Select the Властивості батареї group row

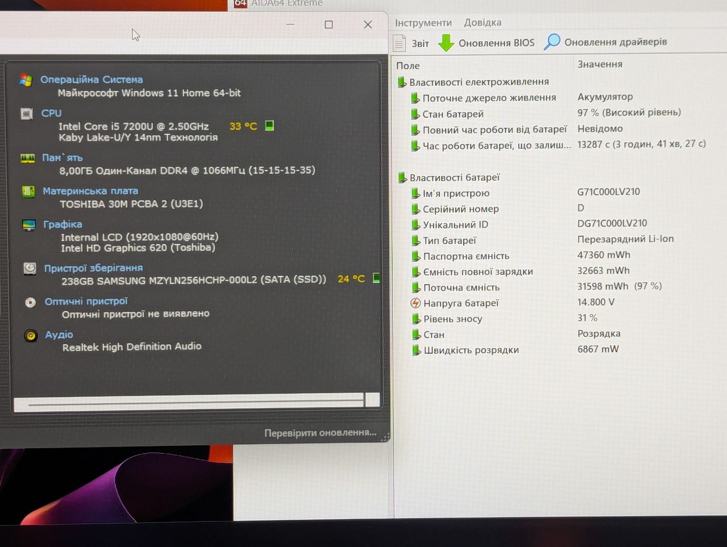click(454, 178)
